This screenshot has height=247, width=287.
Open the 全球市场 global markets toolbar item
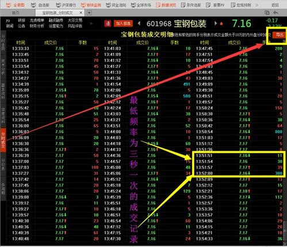(141, 5)
